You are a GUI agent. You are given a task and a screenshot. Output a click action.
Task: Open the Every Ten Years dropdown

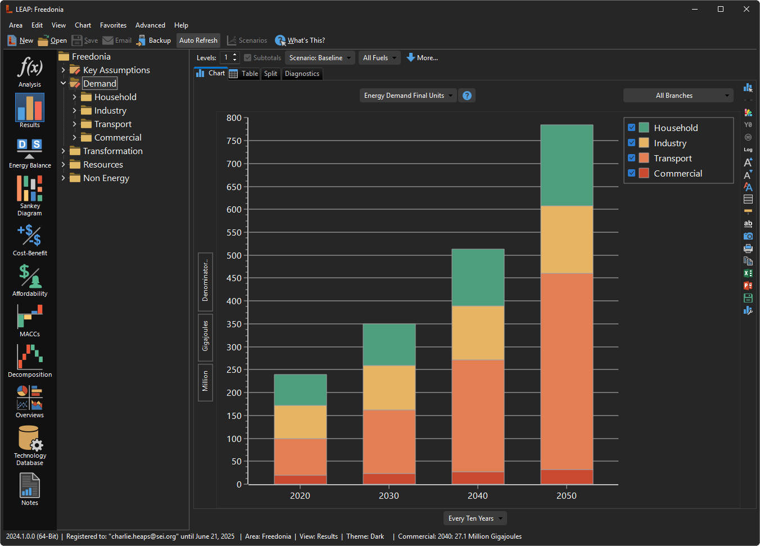[x=475, y=518]
